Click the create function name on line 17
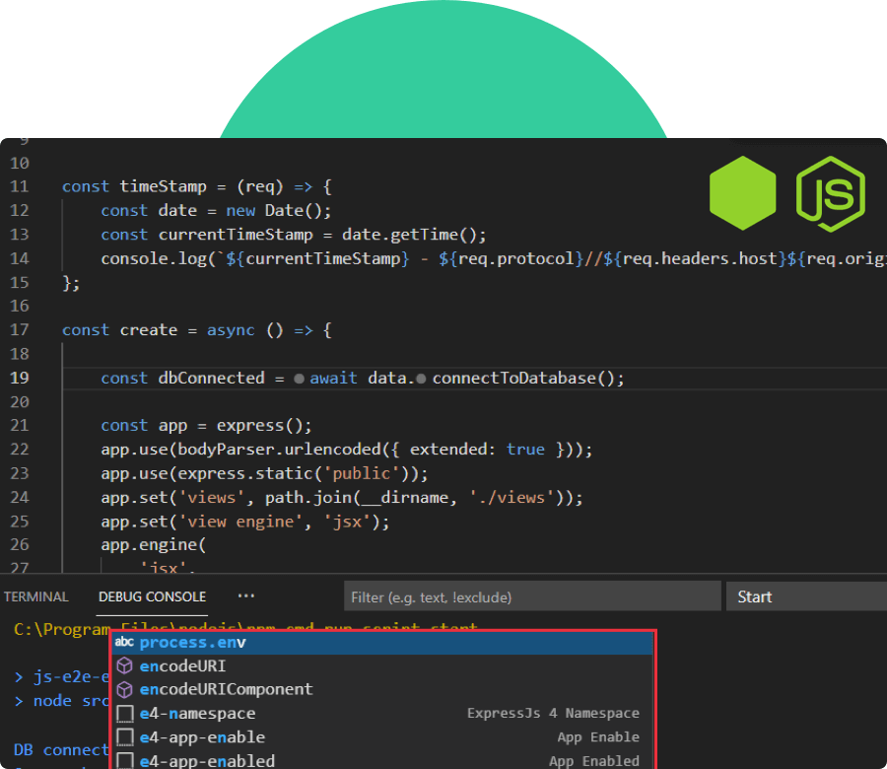 point(149,330)
